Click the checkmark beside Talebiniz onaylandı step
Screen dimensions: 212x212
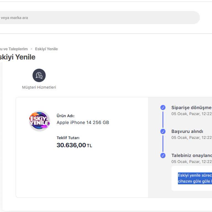[163, 155]
